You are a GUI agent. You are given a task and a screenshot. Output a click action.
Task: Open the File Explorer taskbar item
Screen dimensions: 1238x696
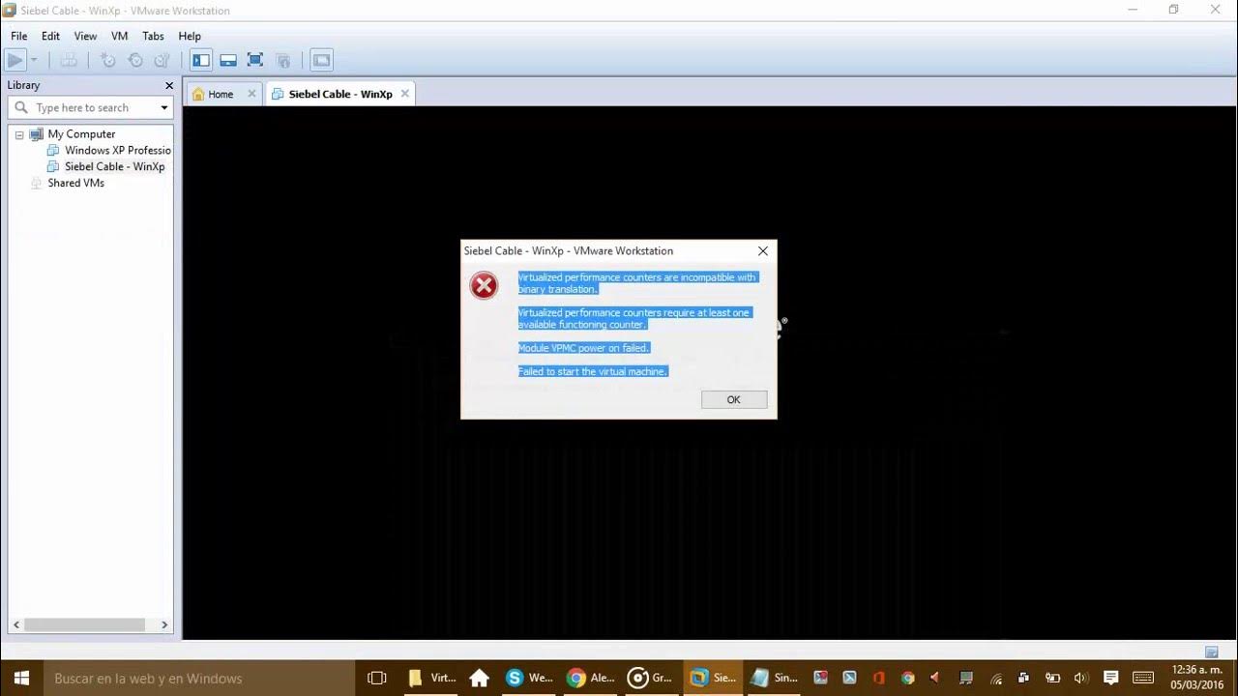click(x=431, y=678)
